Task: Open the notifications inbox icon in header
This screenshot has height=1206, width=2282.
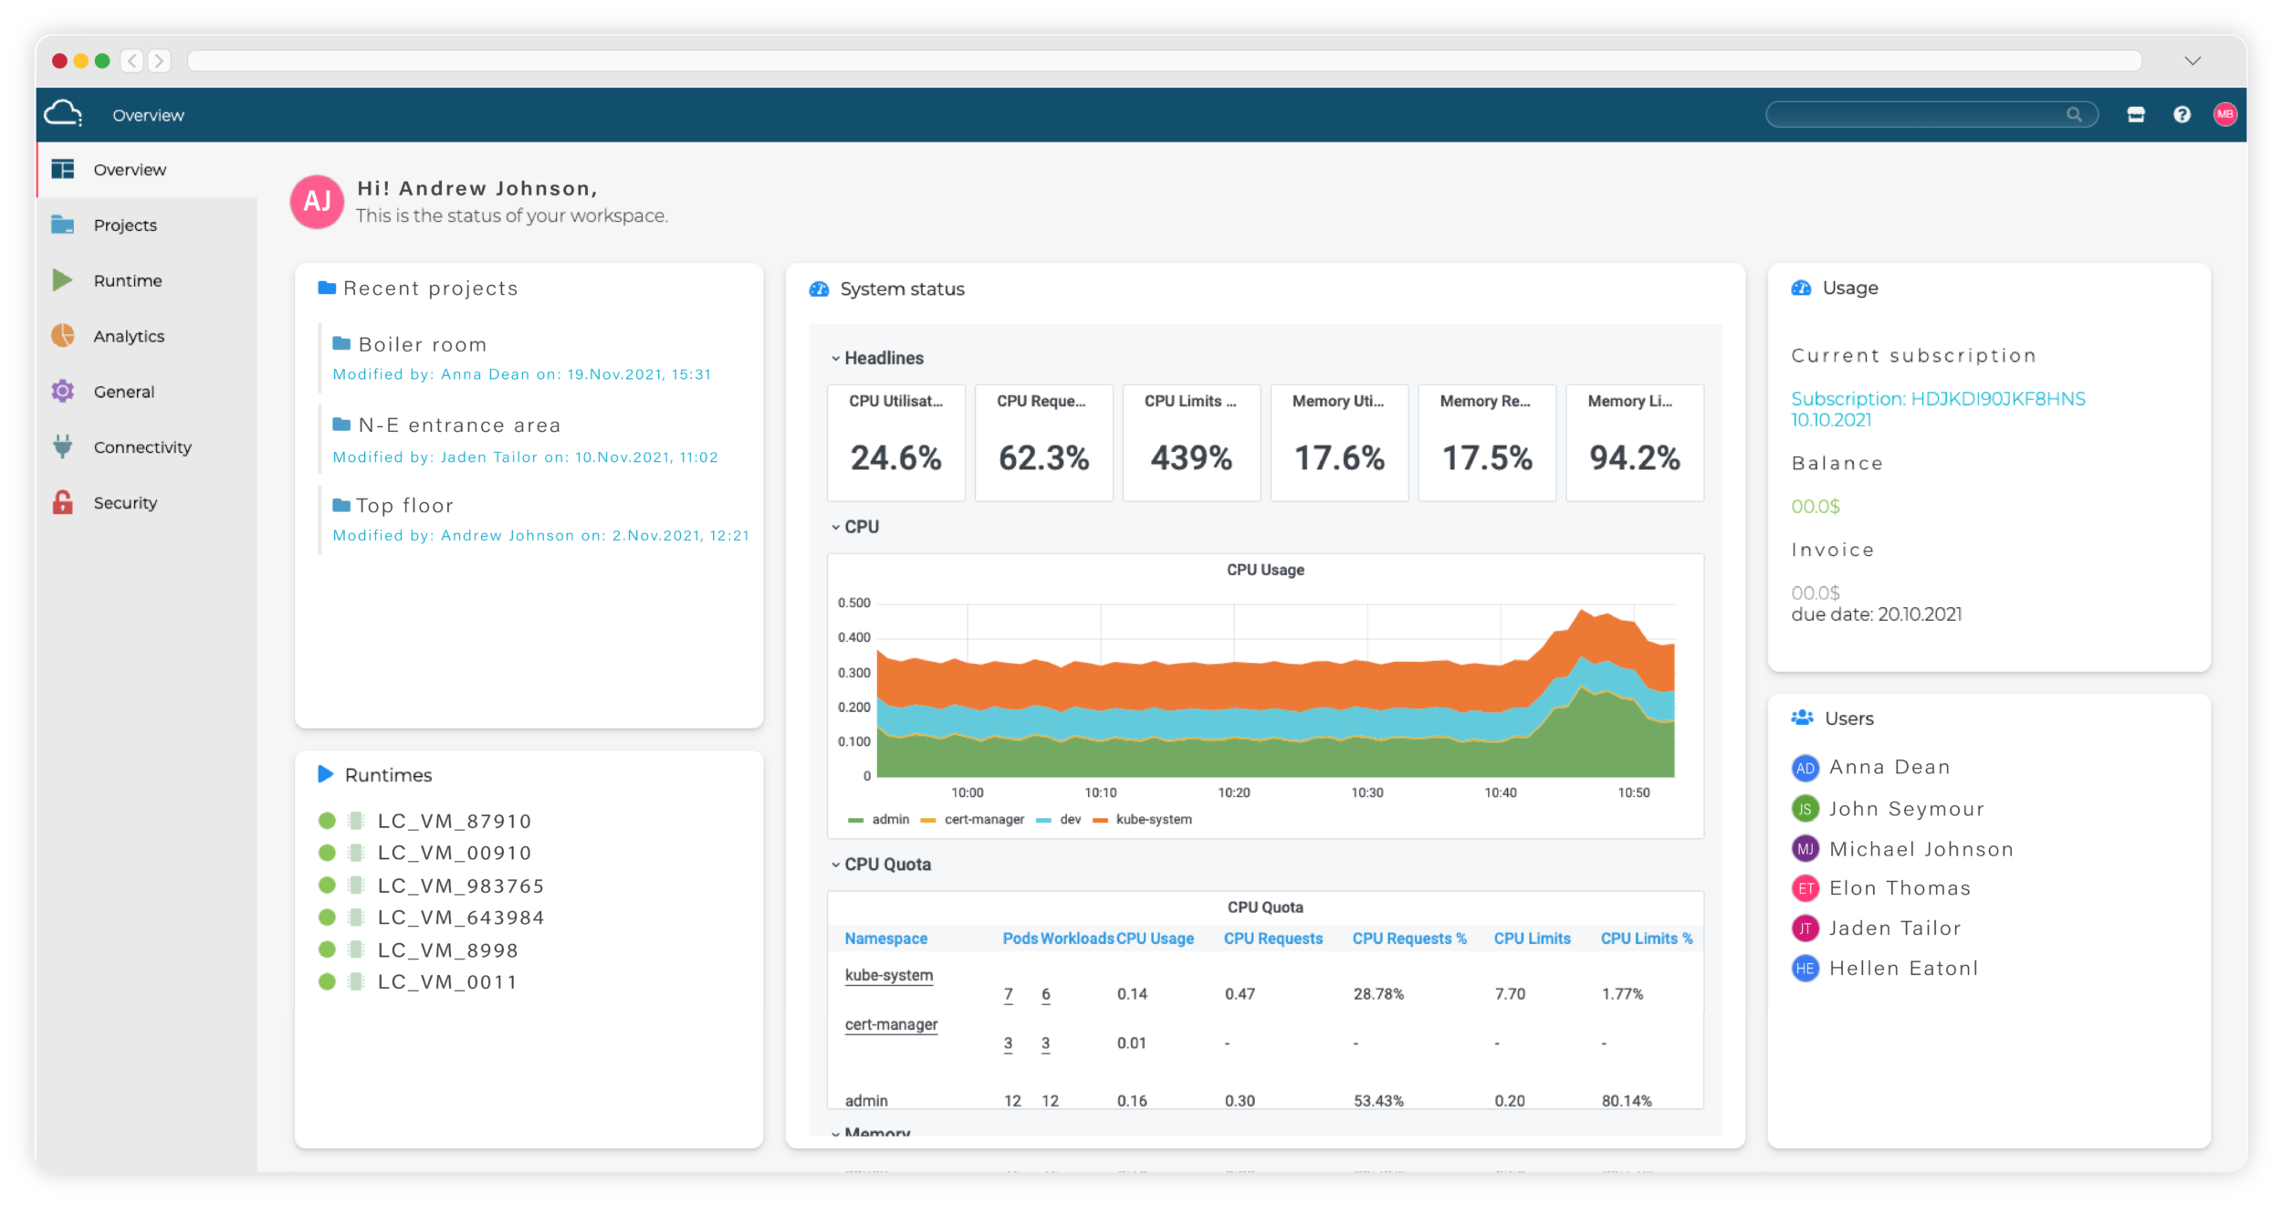Action: pyautogui.click(x=2136, y=114)
